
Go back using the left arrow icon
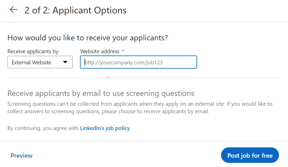click(x=13, y=10)
